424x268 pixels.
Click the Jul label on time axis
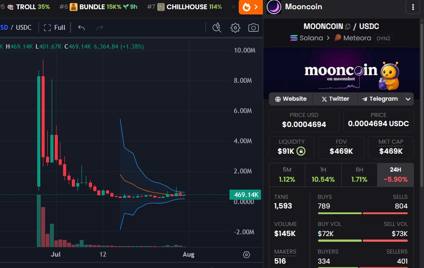tap(56, 254)
